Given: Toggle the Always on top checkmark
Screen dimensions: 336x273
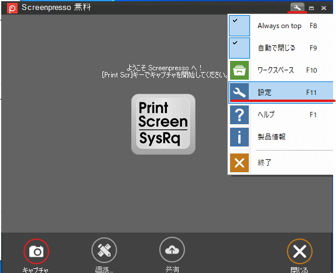Looking at the screenshot, I should (x=239, y=26).
